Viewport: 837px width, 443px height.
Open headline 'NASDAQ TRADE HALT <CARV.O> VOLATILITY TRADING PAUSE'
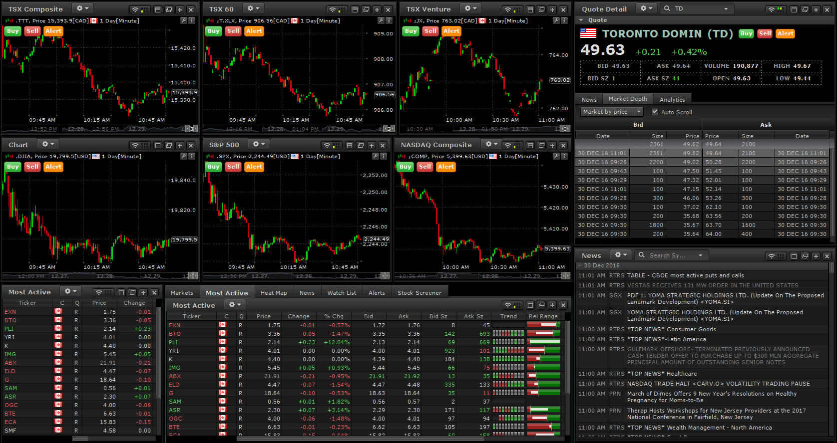pos(718,384)
